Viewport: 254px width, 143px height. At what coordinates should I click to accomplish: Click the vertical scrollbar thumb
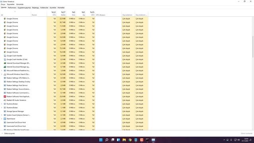253,46
